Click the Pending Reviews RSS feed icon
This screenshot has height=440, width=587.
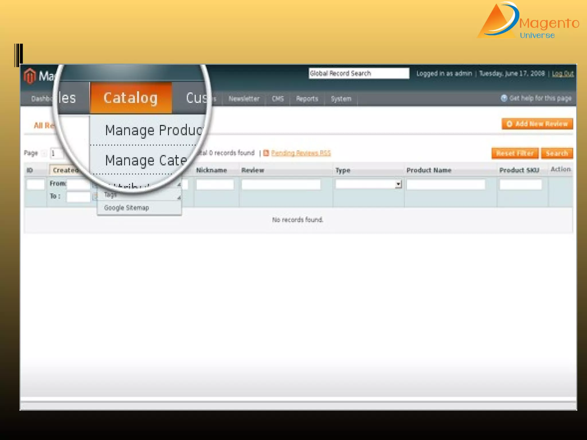point(266,153)
